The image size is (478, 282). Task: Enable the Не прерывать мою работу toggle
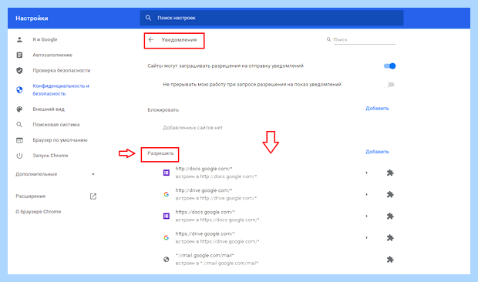tap(389, 85)
